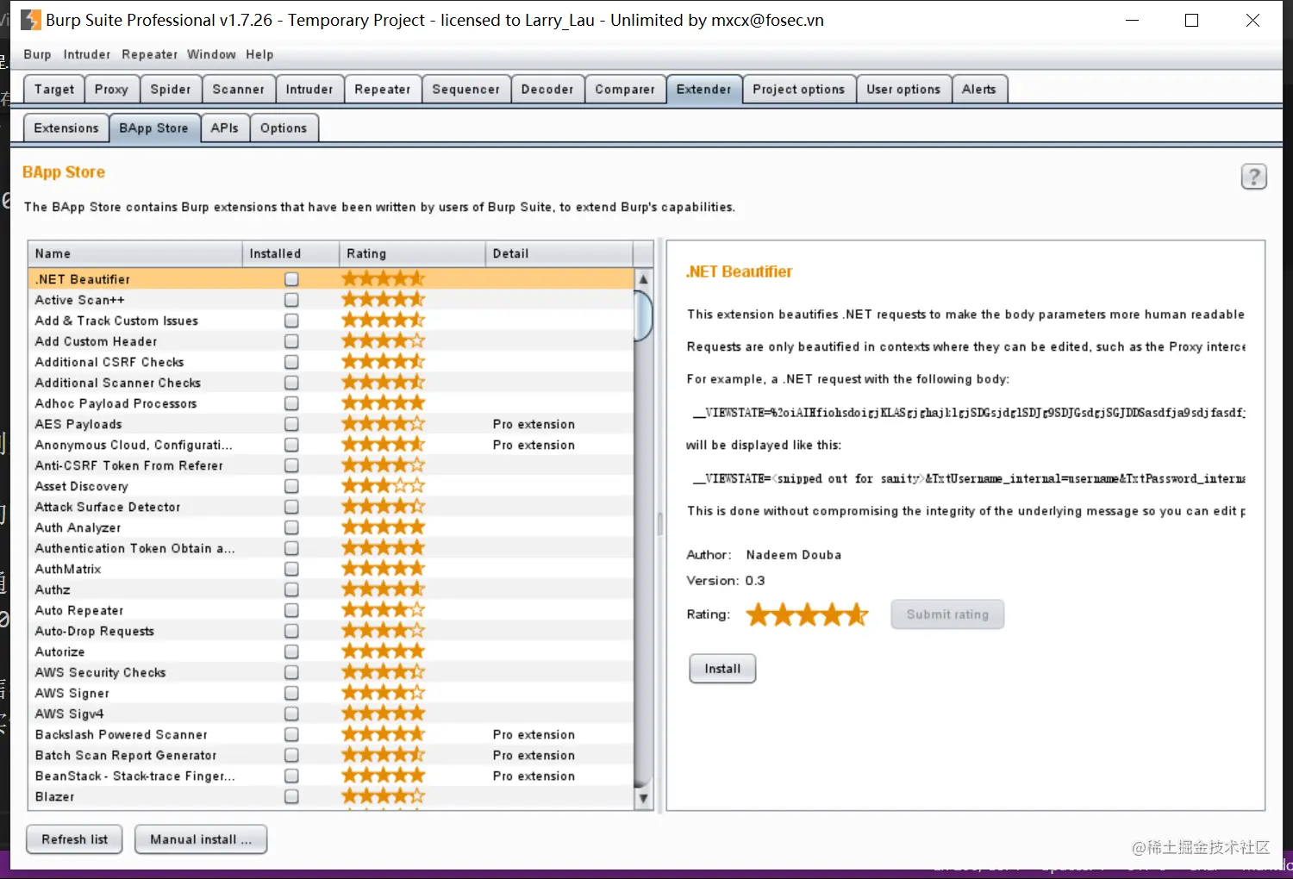Screen dimensions: 1293x879
Task: Click the Submit rating button
Action: 947,614
